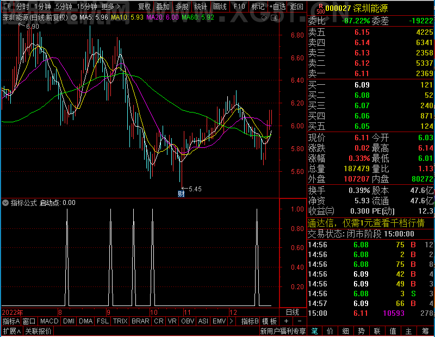Select the 指标A tab
The width and height of the screenshot is (435, 337).
click(11, 321)
